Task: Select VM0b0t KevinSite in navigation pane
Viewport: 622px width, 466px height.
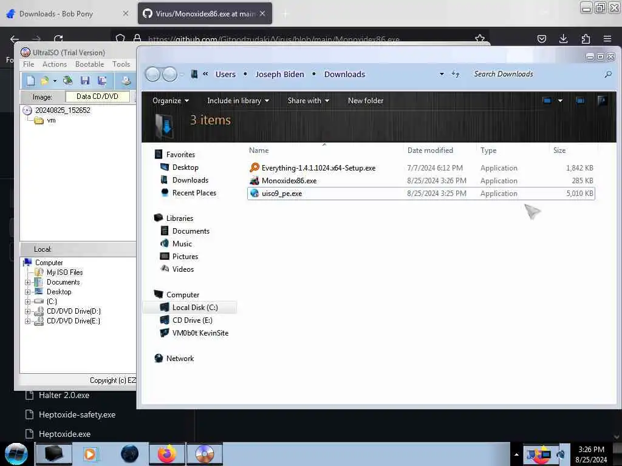Action: tap(200, 333)
